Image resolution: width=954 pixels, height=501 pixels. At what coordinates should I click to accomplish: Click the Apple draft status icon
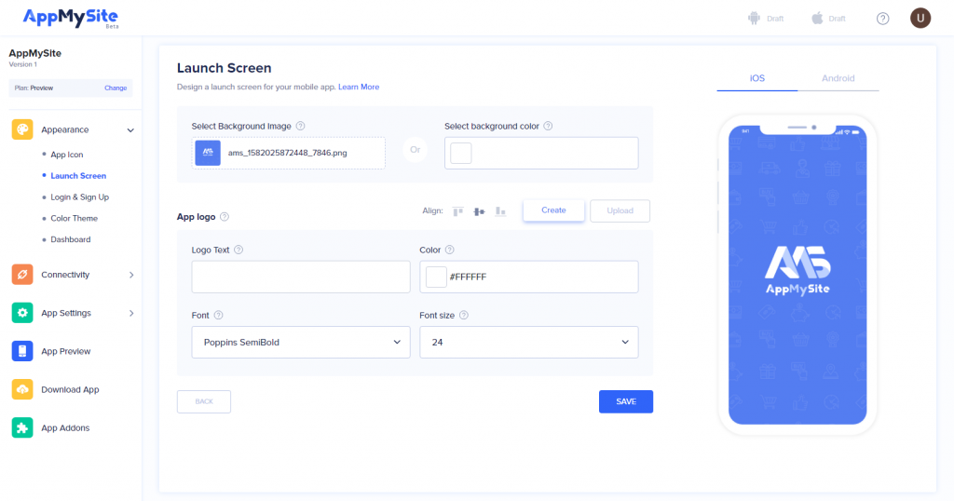[x=817, y=19]
